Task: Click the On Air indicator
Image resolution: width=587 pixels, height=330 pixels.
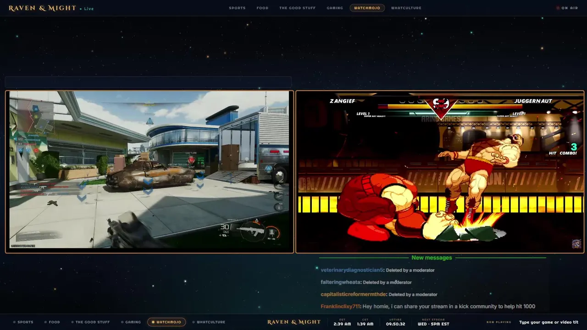Action: click(x=567, y=8)
